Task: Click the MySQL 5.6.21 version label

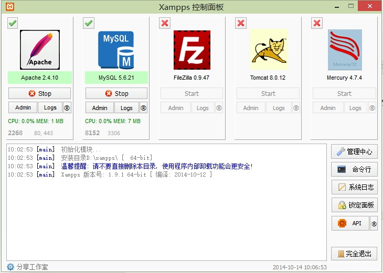Action: (x=116, y=78)
